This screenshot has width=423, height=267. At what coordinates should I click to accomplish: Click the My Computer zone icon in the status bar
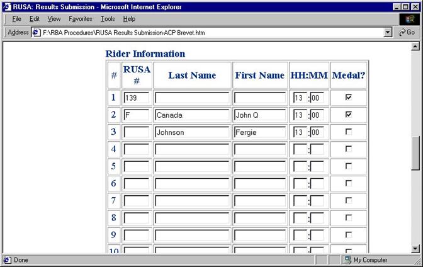[347, 259]
